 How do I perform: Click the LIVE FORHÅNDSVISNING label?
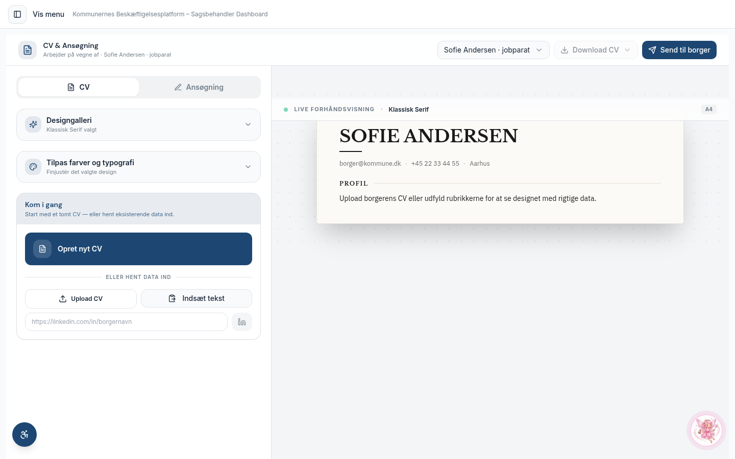(x=334, y=110)
